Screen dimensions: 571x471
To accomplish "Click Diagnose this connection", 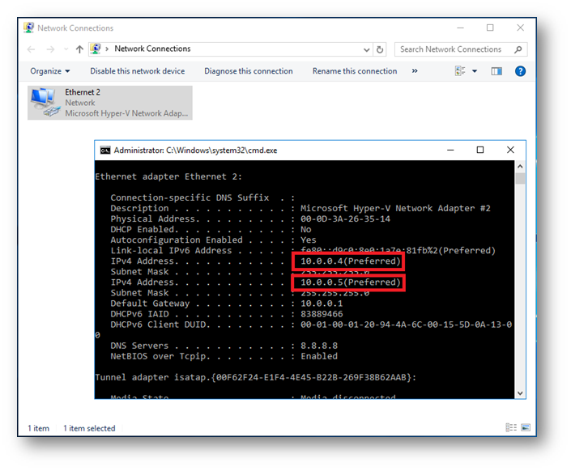I will 248,71.
